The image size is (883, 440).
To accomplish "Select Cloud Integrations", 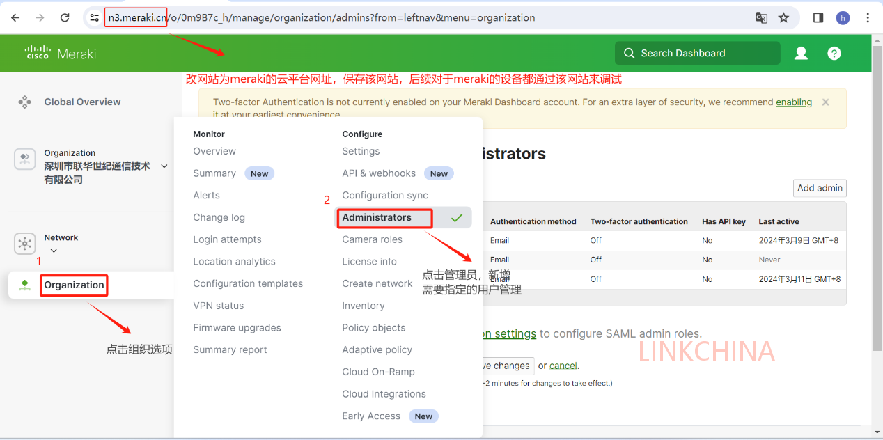I will click(x=384, y=394).
